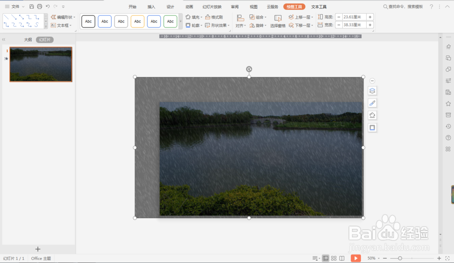
Task: Switch to reading view
Action: point(342,258)
